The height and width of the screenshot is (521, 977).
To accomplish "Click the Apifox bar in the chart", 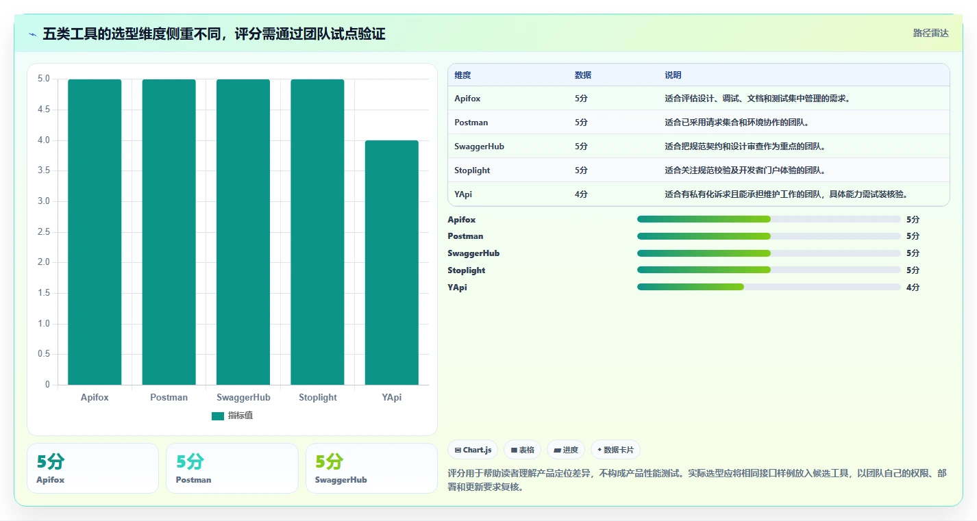I will pos(95,232).
